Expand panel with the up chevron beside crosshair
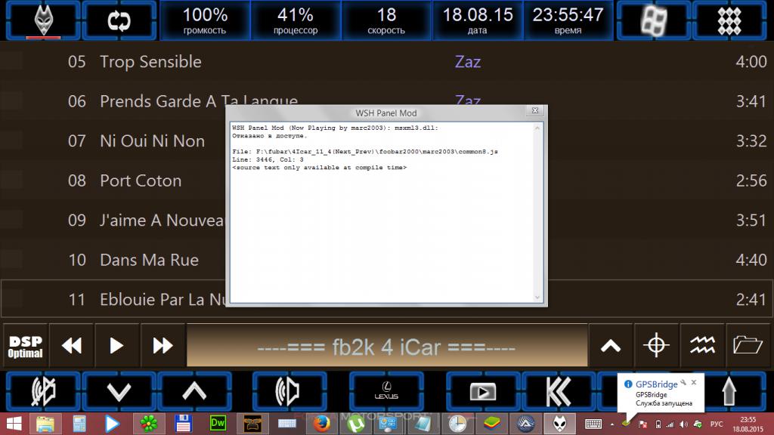This screenshot has width=774, height=435. click(611, 345)
